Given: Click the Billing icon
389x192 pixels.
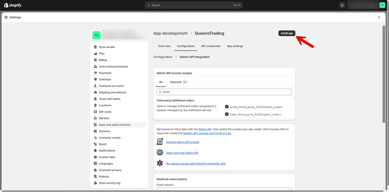Looking at the screenshot, I should (x=95, y=60).
